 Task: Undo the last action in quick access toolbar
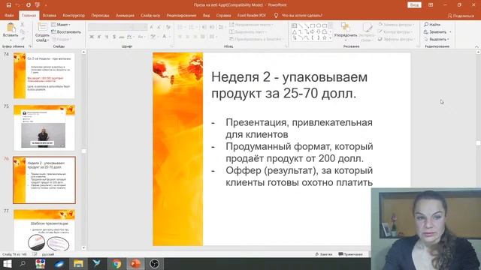tap(18, 5)
